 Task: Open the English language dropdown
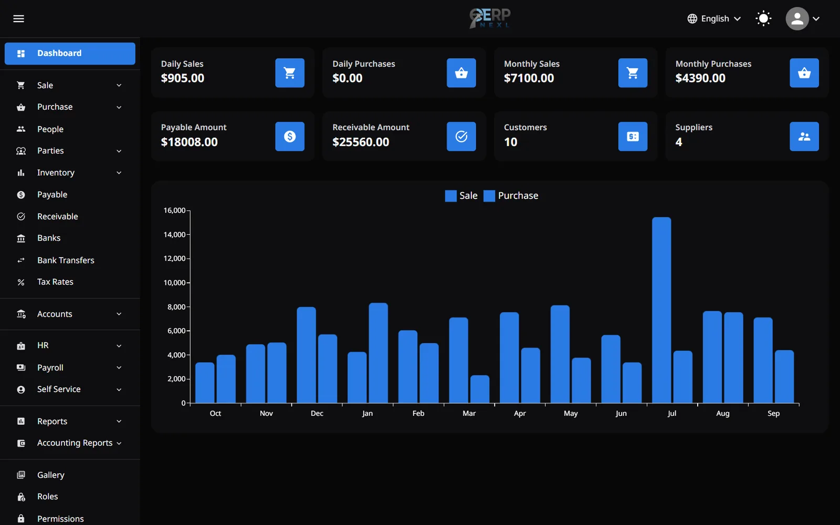714,19
